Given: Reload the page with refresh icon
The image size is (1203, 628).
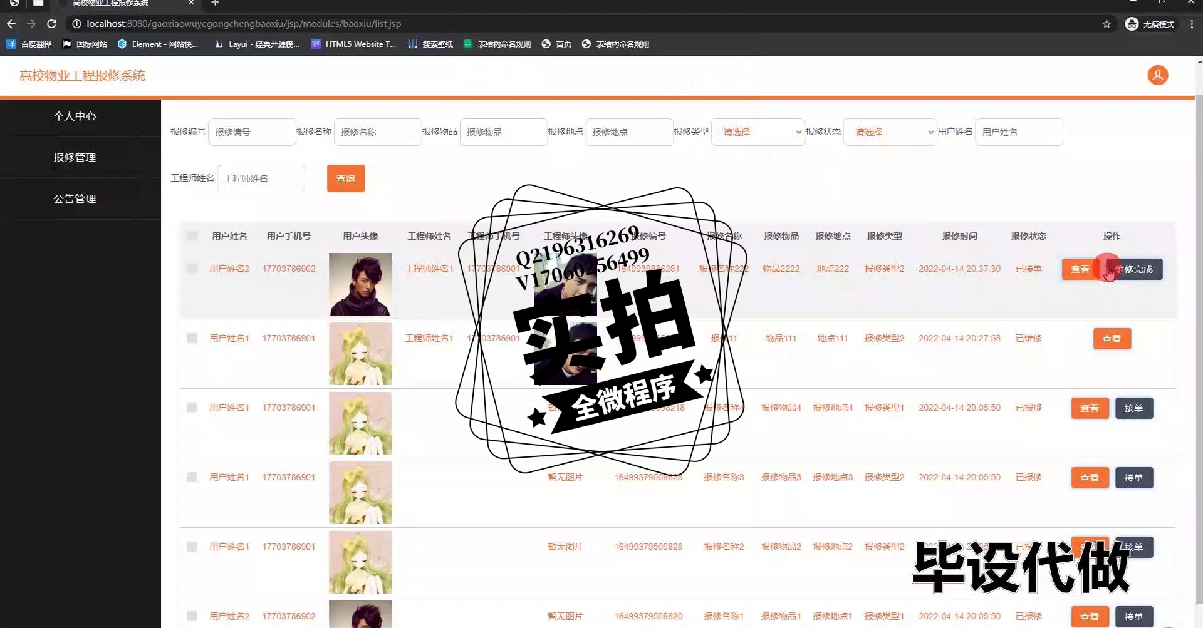Looking at the screenshot, I should pyautogui.click(x=52, y=24).
